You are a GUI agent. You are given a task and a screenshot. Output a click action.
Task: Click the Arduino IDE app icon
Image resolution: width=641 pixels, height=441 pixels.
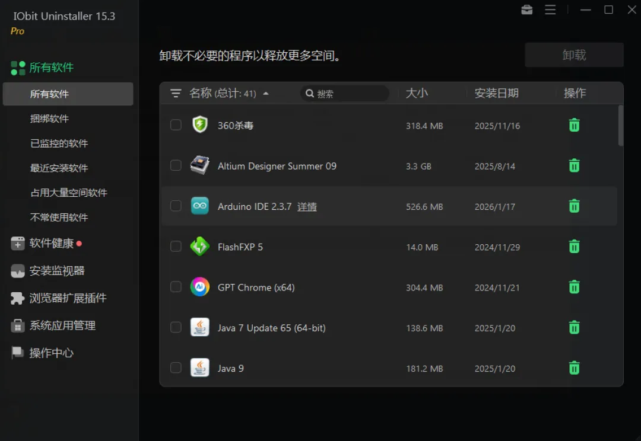200,206
